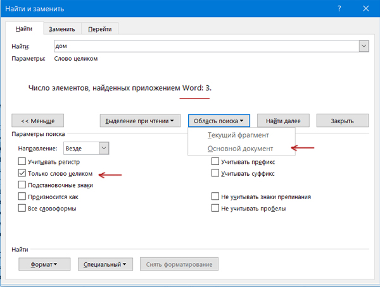This screenshot has height=287, width=380.
Task: Select Текущий фрагмент menu item
Action: click(x=238, y=135)
